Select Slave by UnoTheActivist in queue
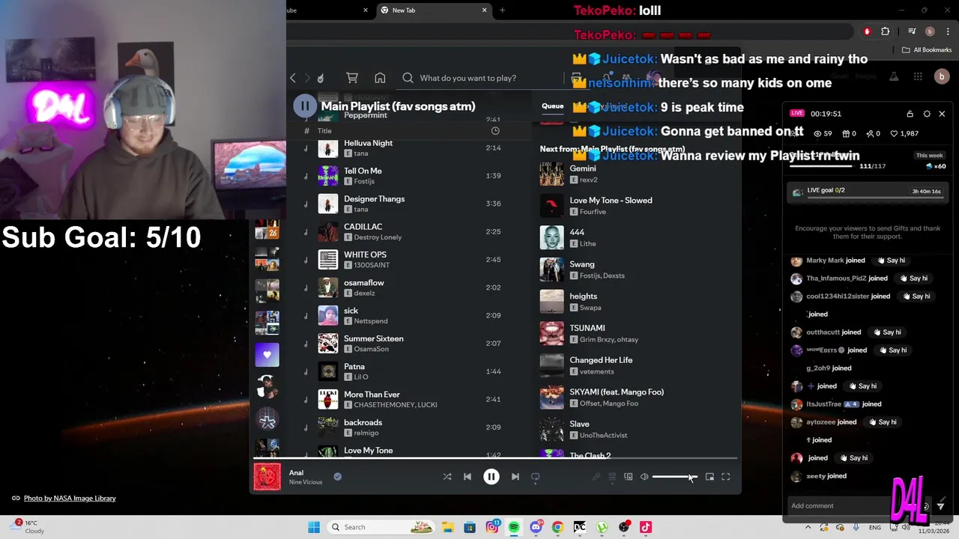 637,430
